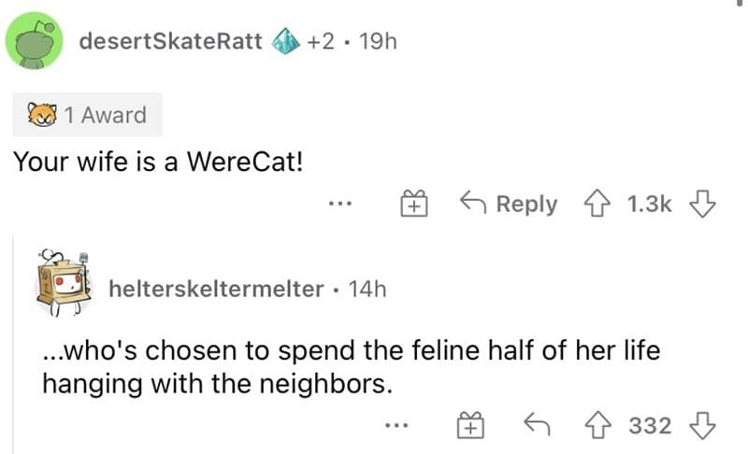View the 1 Award badge details

click(x=86, y=115)
